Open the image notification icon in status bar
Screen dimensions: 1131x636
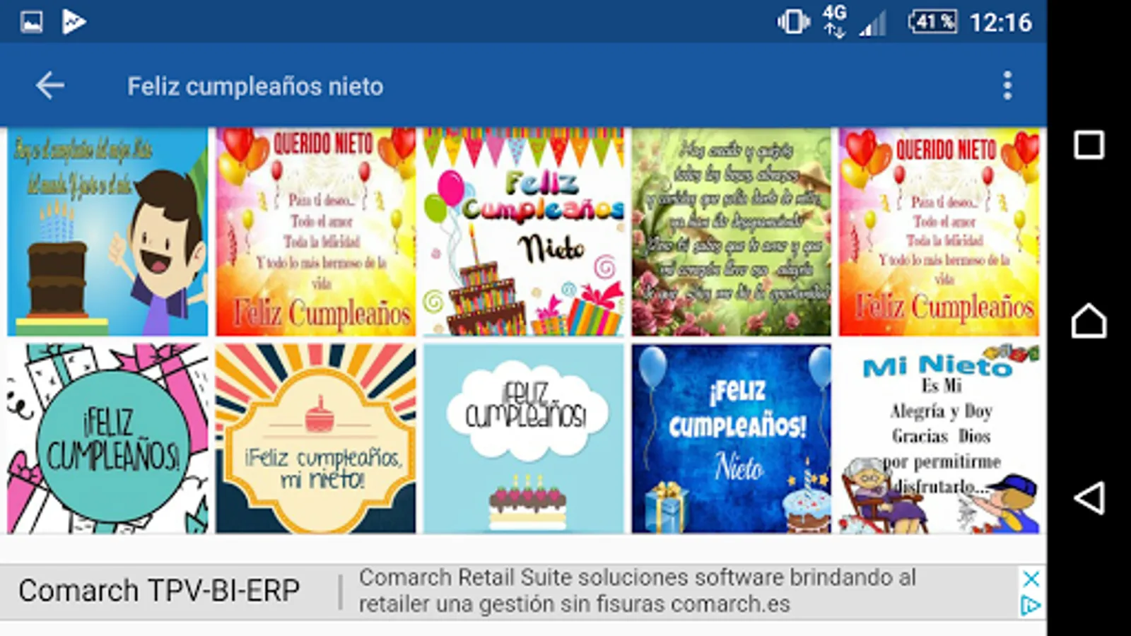click(31, 22)
